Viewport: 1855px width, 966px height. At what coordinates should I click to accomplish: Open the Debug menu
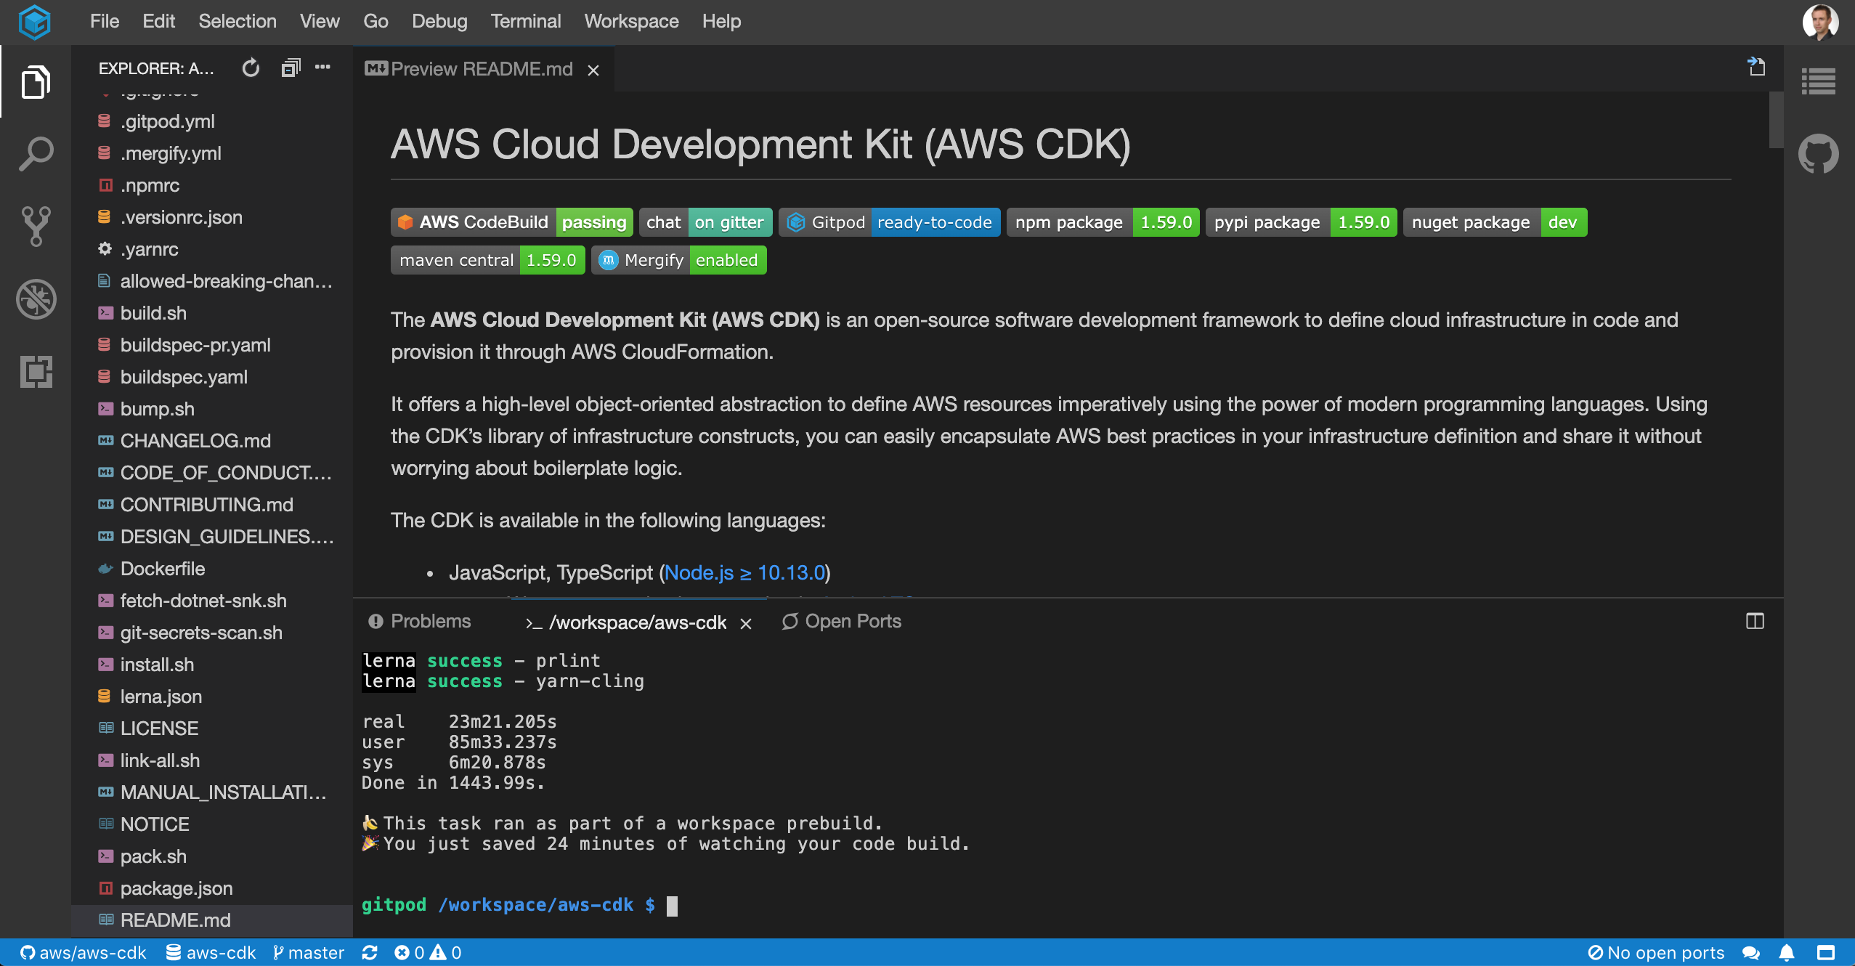coord(439,21)
